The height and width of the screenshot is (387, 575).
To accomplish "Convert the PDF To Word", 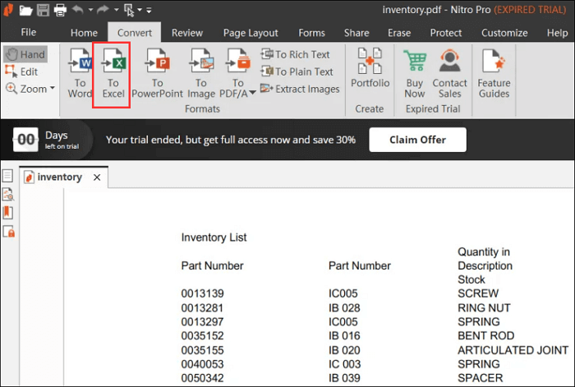I will click(x=80, y=73).
